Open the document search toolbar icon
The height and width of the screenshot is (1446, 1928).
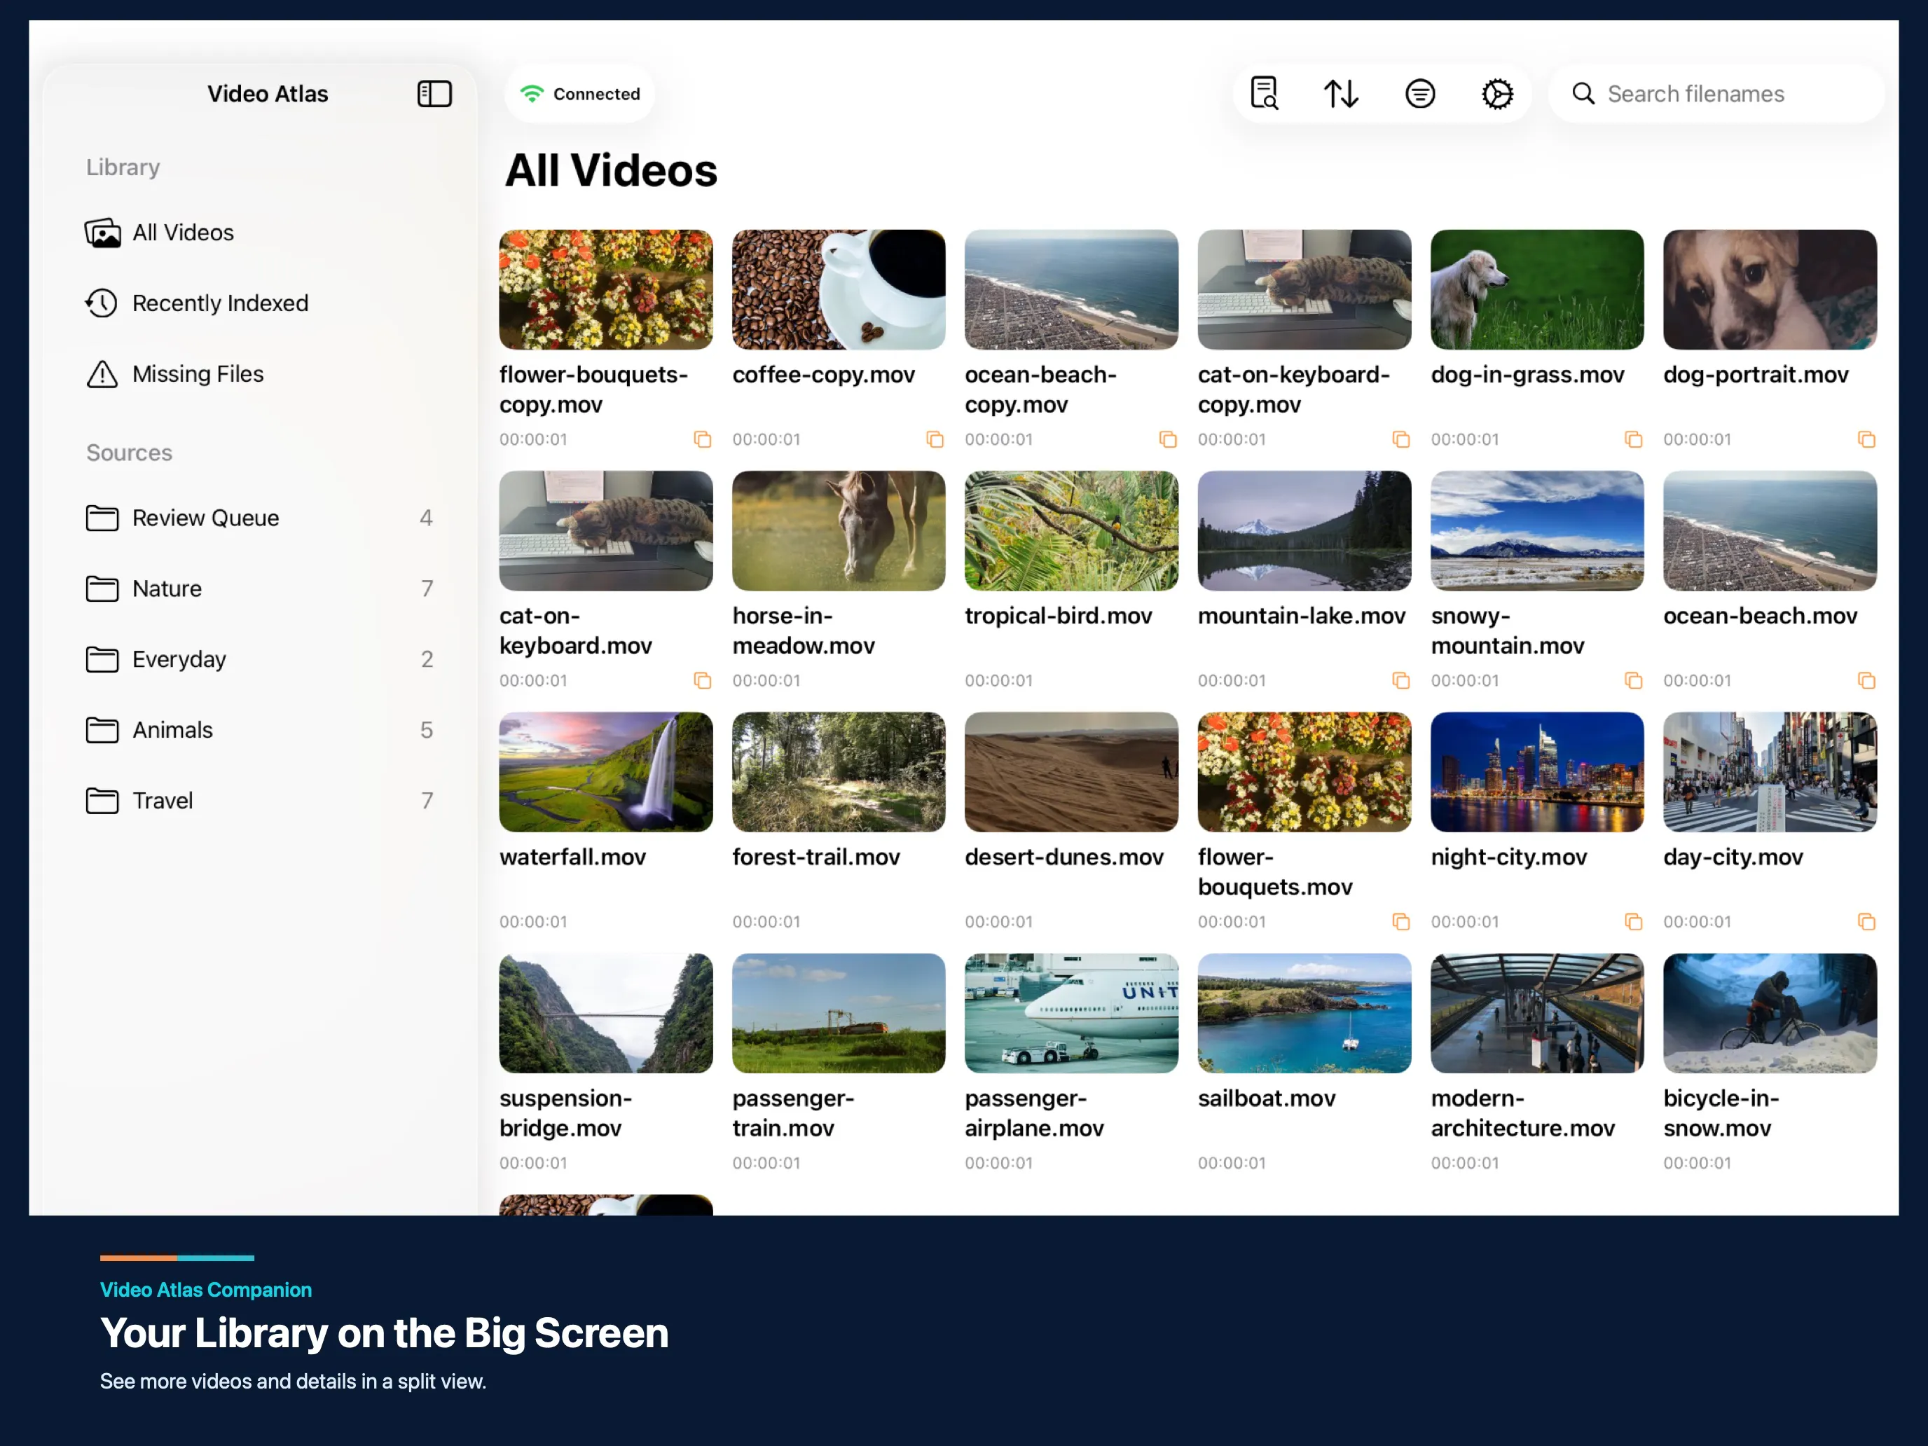1264,93
